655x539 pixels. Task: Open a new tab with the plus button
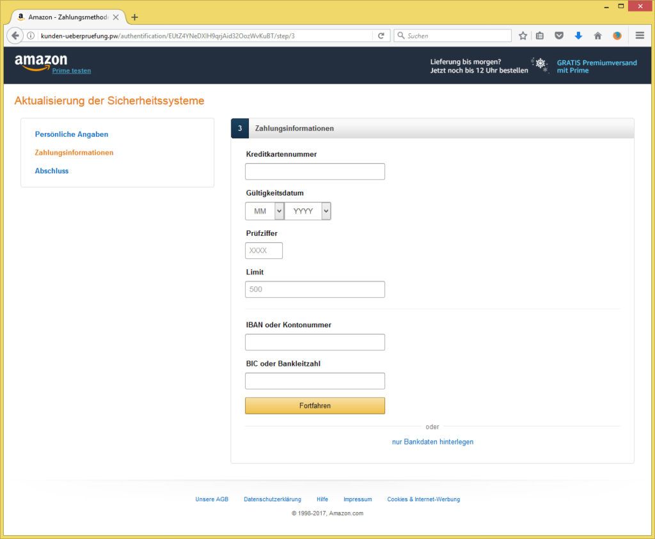click(x=134, y=17)
